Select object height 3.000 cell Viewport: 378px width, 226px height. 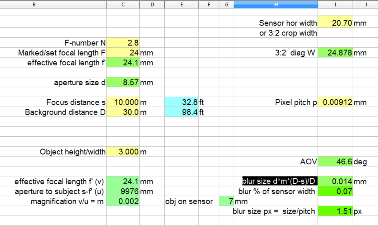point(123,152)
